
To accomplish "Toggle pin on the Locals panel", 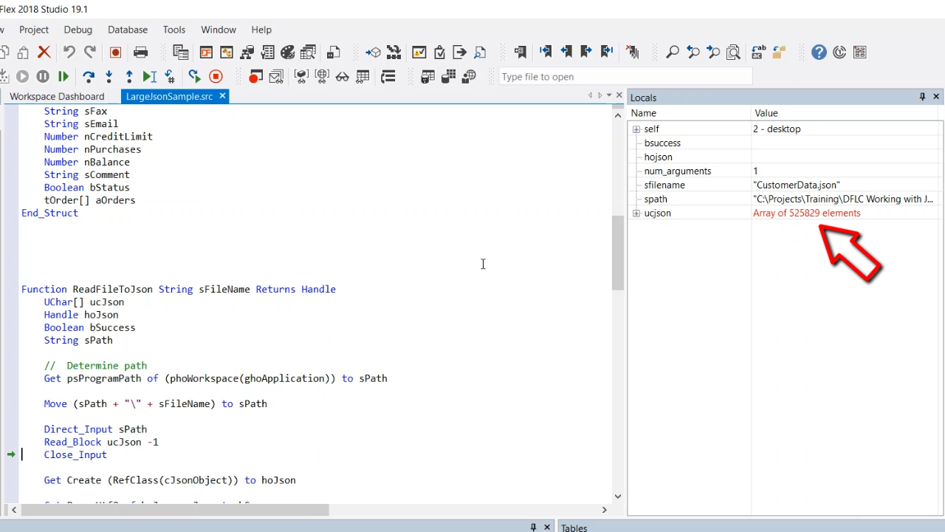I will (922, 97).
